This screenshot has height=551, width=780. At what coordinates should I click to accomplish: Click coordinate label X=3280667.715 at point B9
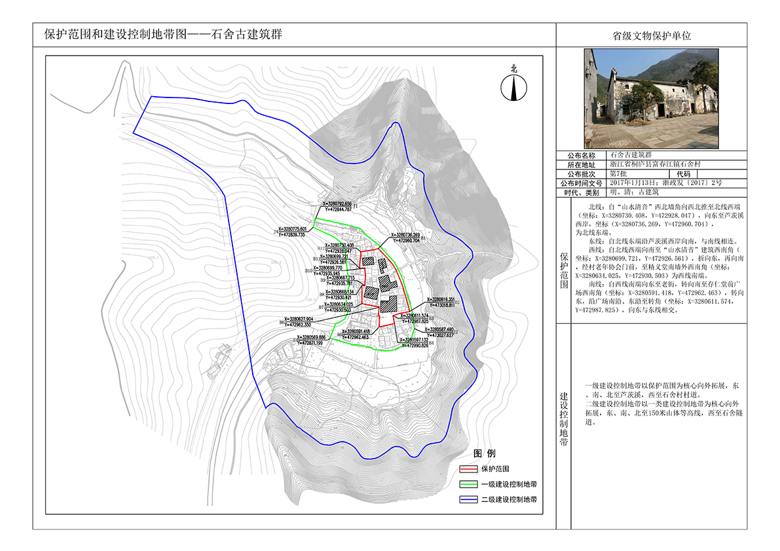(341, 278)
